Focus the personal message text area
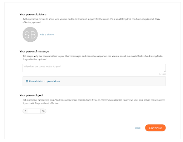Screen dimensions: 183x142 point(94,68)
